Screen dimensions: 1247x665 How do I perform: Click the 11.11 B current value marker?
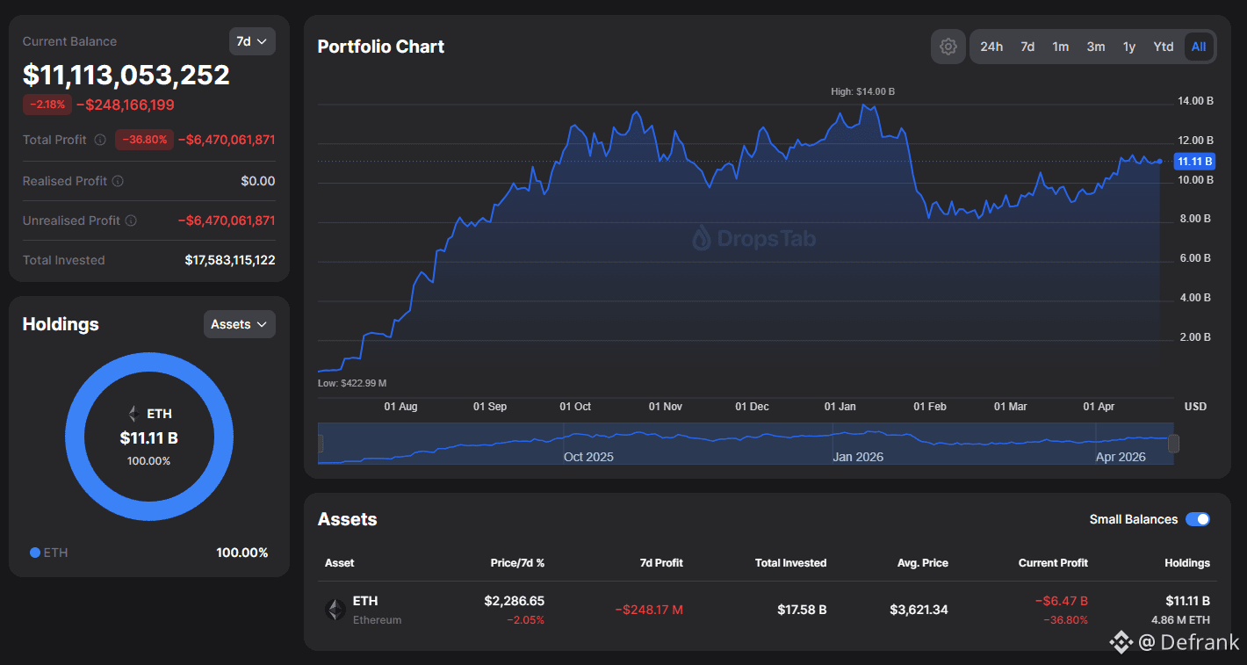pos(1194,162)
